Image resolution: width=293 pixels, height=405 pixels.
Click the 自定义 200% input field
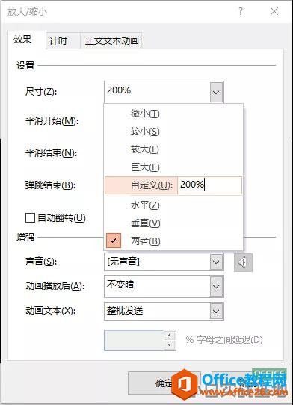209,185
